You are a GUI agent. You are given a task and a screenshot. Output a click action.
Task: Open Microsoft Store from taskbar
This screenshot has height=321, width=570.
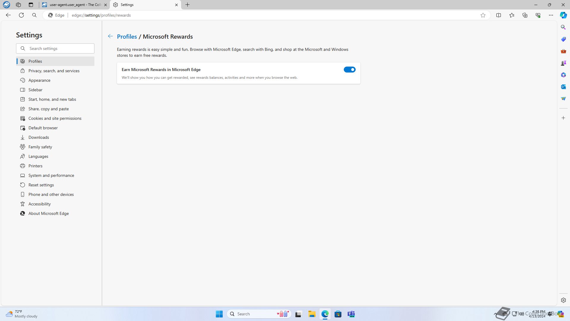(338, 314)
